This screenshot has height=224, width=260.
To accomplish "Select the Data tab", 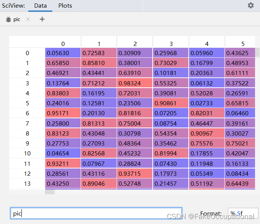I will 40,6.
